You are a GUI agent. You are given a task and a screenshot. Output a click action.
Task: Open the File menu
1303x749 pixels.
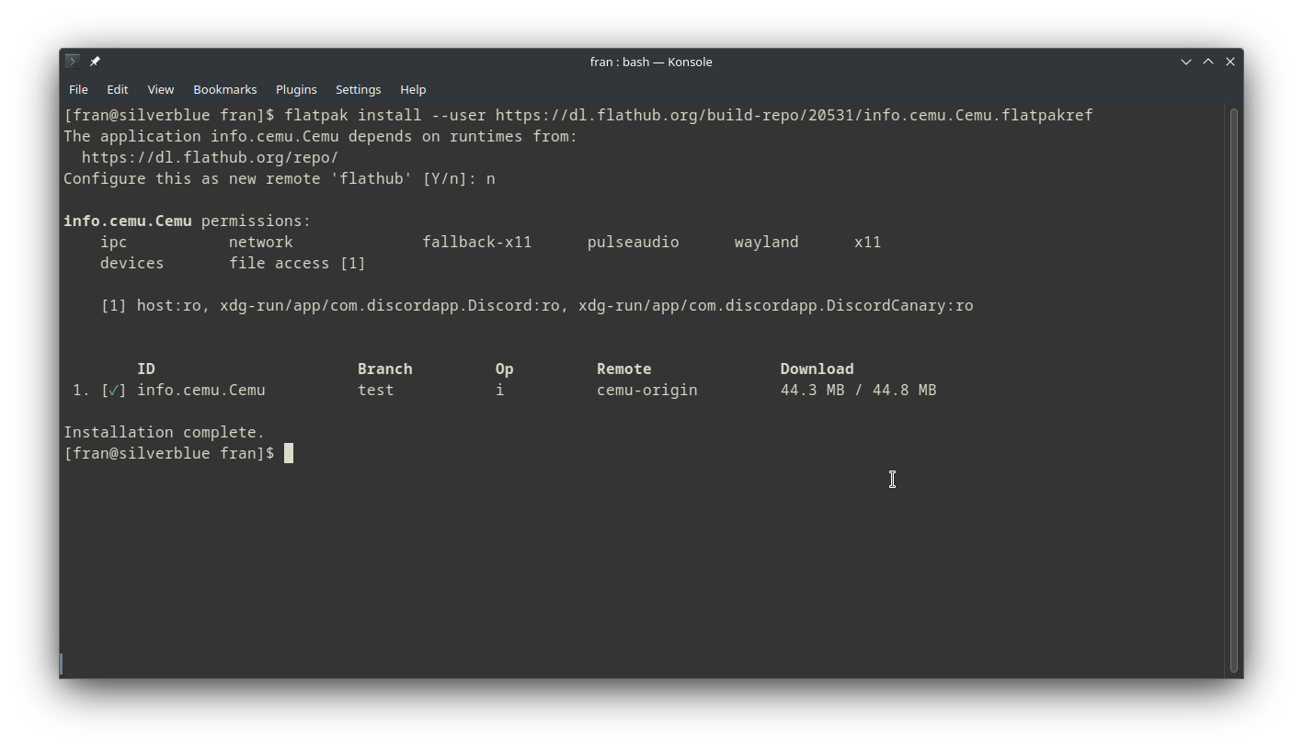point(77,89)
